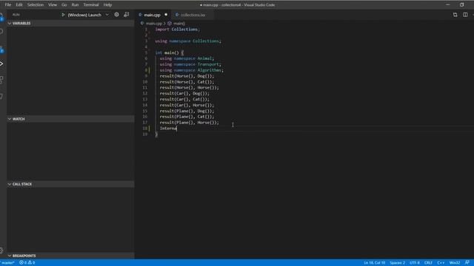This screenshot has width=474, height=266.
Task: Select the C++ language mode
Action: 441,263
